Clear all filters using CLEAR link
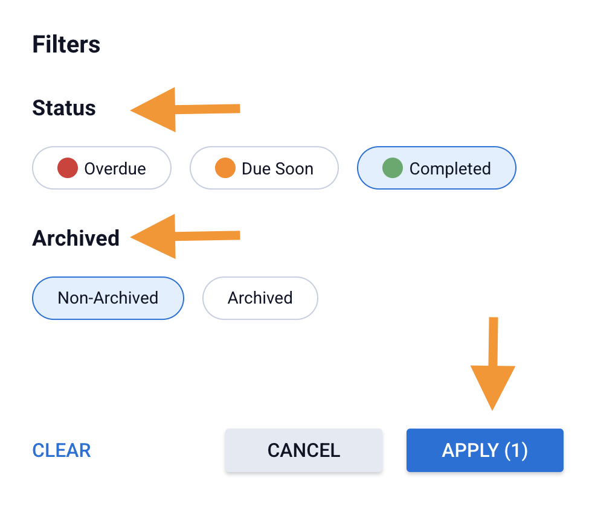This screenshot has height=507, width=598. [62, 450]
